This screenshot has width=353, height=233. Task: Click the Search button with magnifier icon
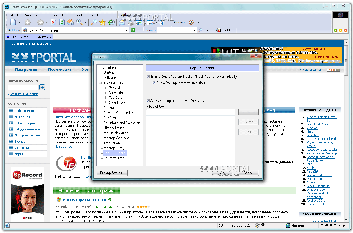pyautogui.click(x=206, y=30)
